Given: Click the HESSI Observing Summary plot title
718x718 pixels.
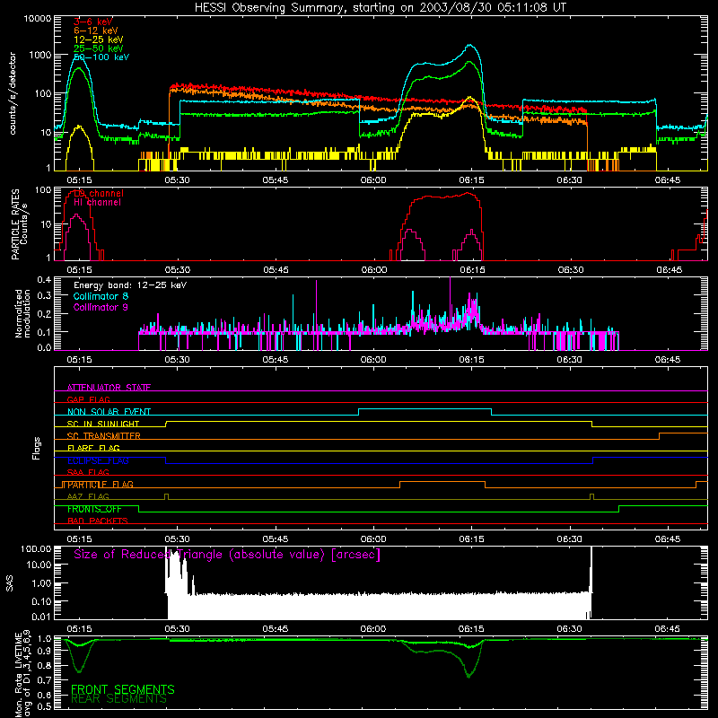Looking at the screenshot, I should pyautogui.click(x=380, y=7).
